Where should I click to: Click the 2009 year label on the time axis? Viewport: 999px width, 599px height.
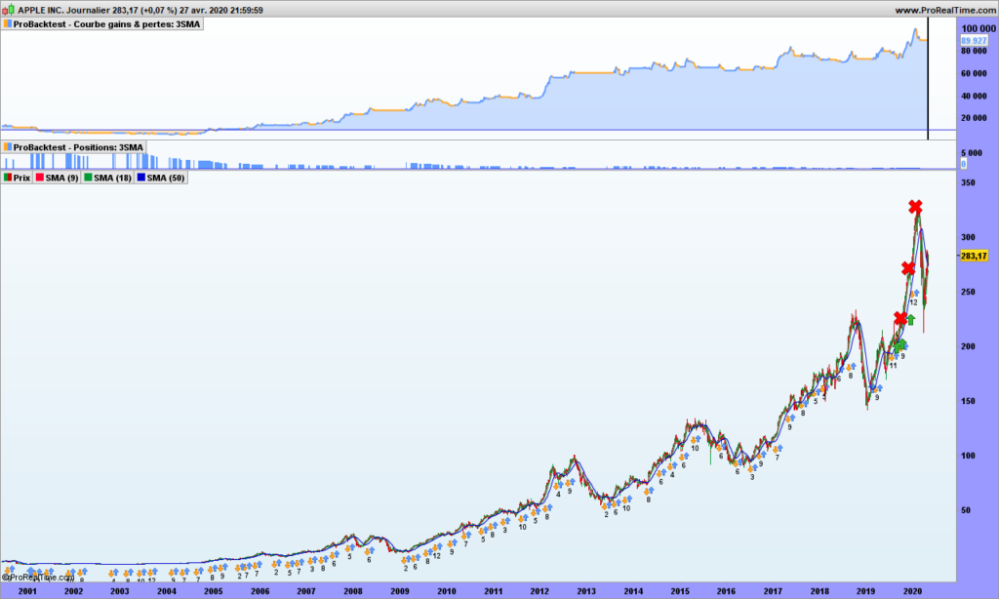tap(400, 591)
